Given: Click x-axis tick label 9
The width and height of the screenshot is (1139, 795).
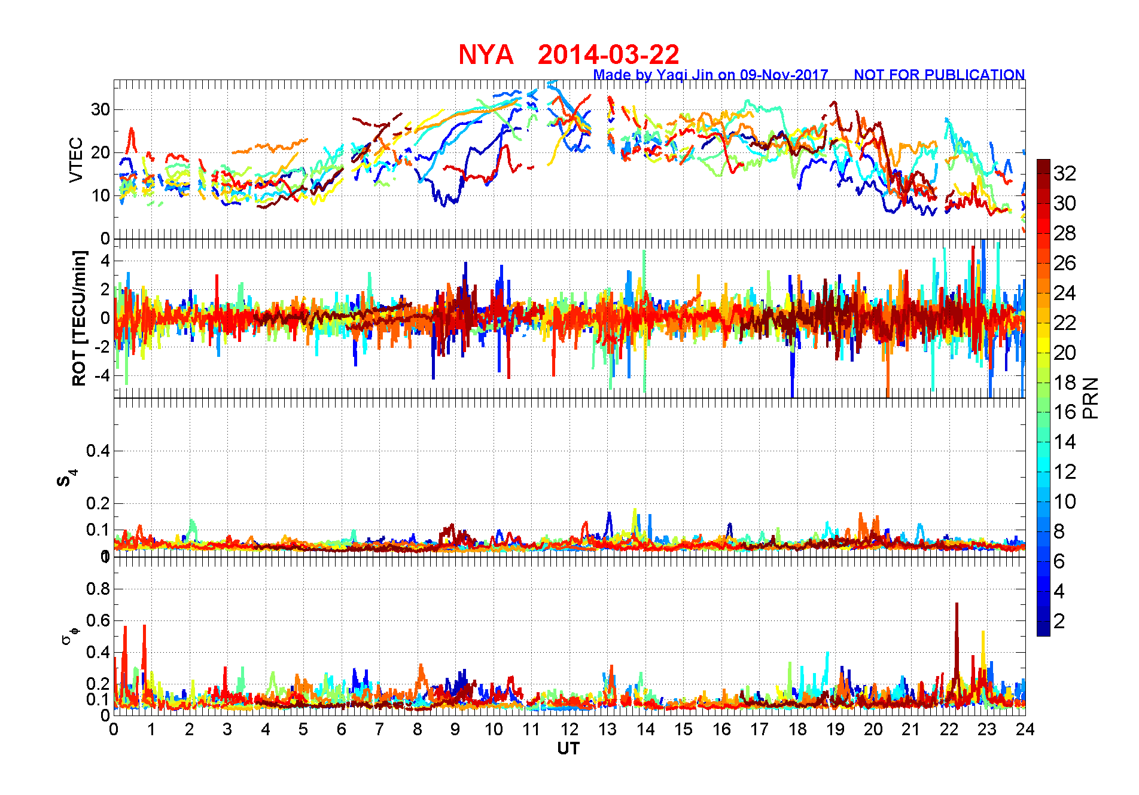Looking at the screenshot, I should (455, 729).
